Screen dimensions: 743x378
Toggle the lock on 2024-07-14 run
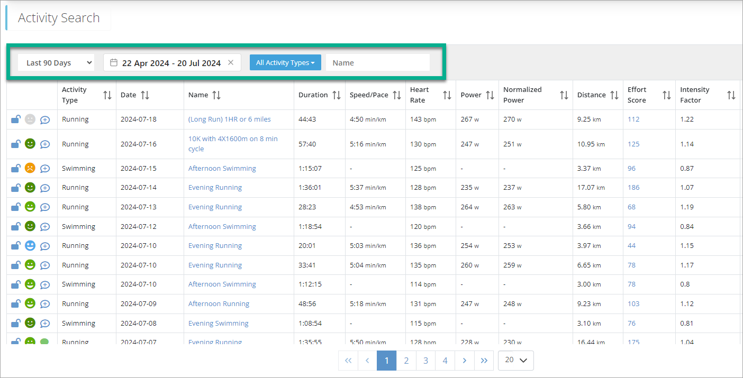pyautogui.click(x=16, y=187)
